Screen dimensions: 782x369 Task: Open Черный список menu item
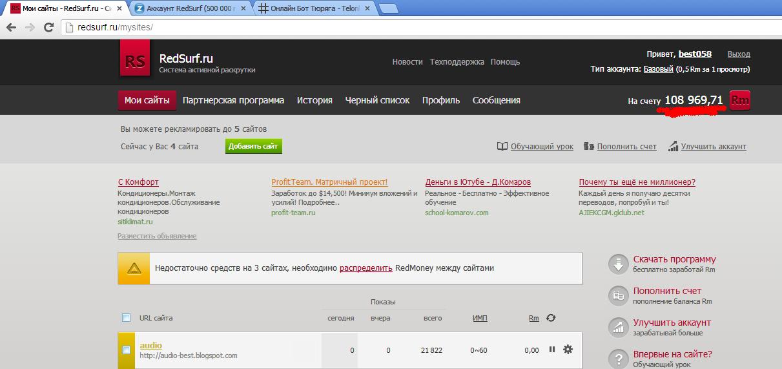pos(377,100)
